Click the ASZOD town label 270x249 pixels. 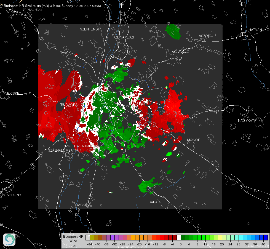coord(205,36)
